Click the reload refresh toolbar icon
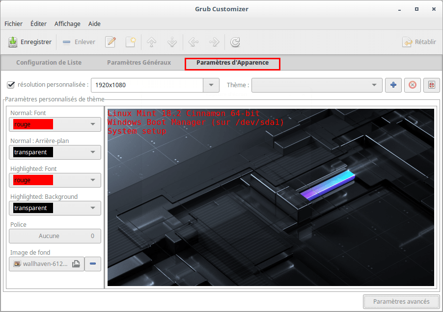 pyautogui.click(x=235, y=42)
